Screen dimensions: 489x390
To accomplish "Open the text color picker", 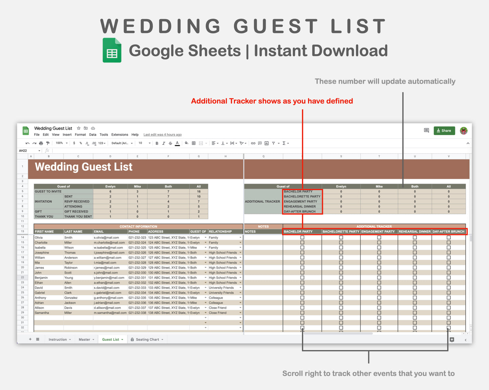I will point(177,143).
